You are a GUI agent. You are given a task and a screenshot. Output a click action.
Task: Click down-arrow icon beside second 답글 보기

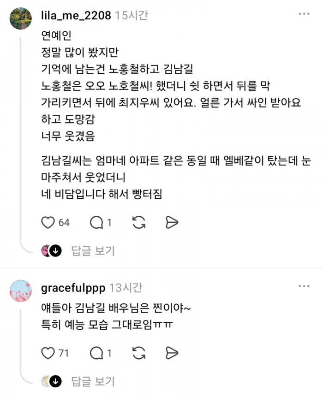coord(55,382)
